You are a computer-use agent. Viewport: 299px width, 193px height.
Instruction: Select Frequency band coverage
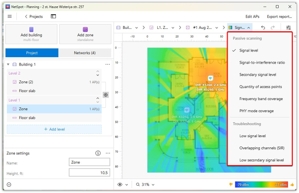[x=260, y=99]
